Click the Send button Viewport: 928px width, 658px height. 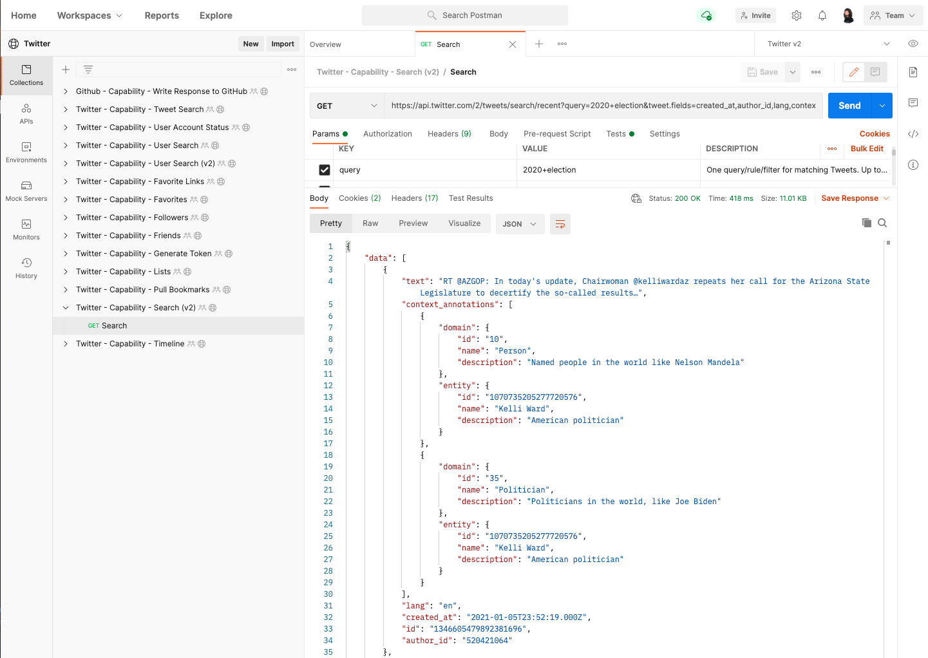[849, 106]
